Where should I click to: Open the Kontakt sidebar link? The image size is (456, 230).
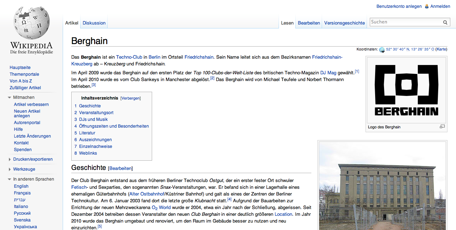coord(21,143)
